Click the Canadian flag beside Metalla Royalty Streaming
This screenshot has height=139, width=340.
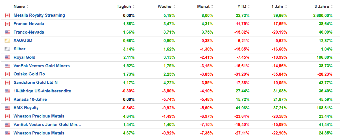[7, 15]
